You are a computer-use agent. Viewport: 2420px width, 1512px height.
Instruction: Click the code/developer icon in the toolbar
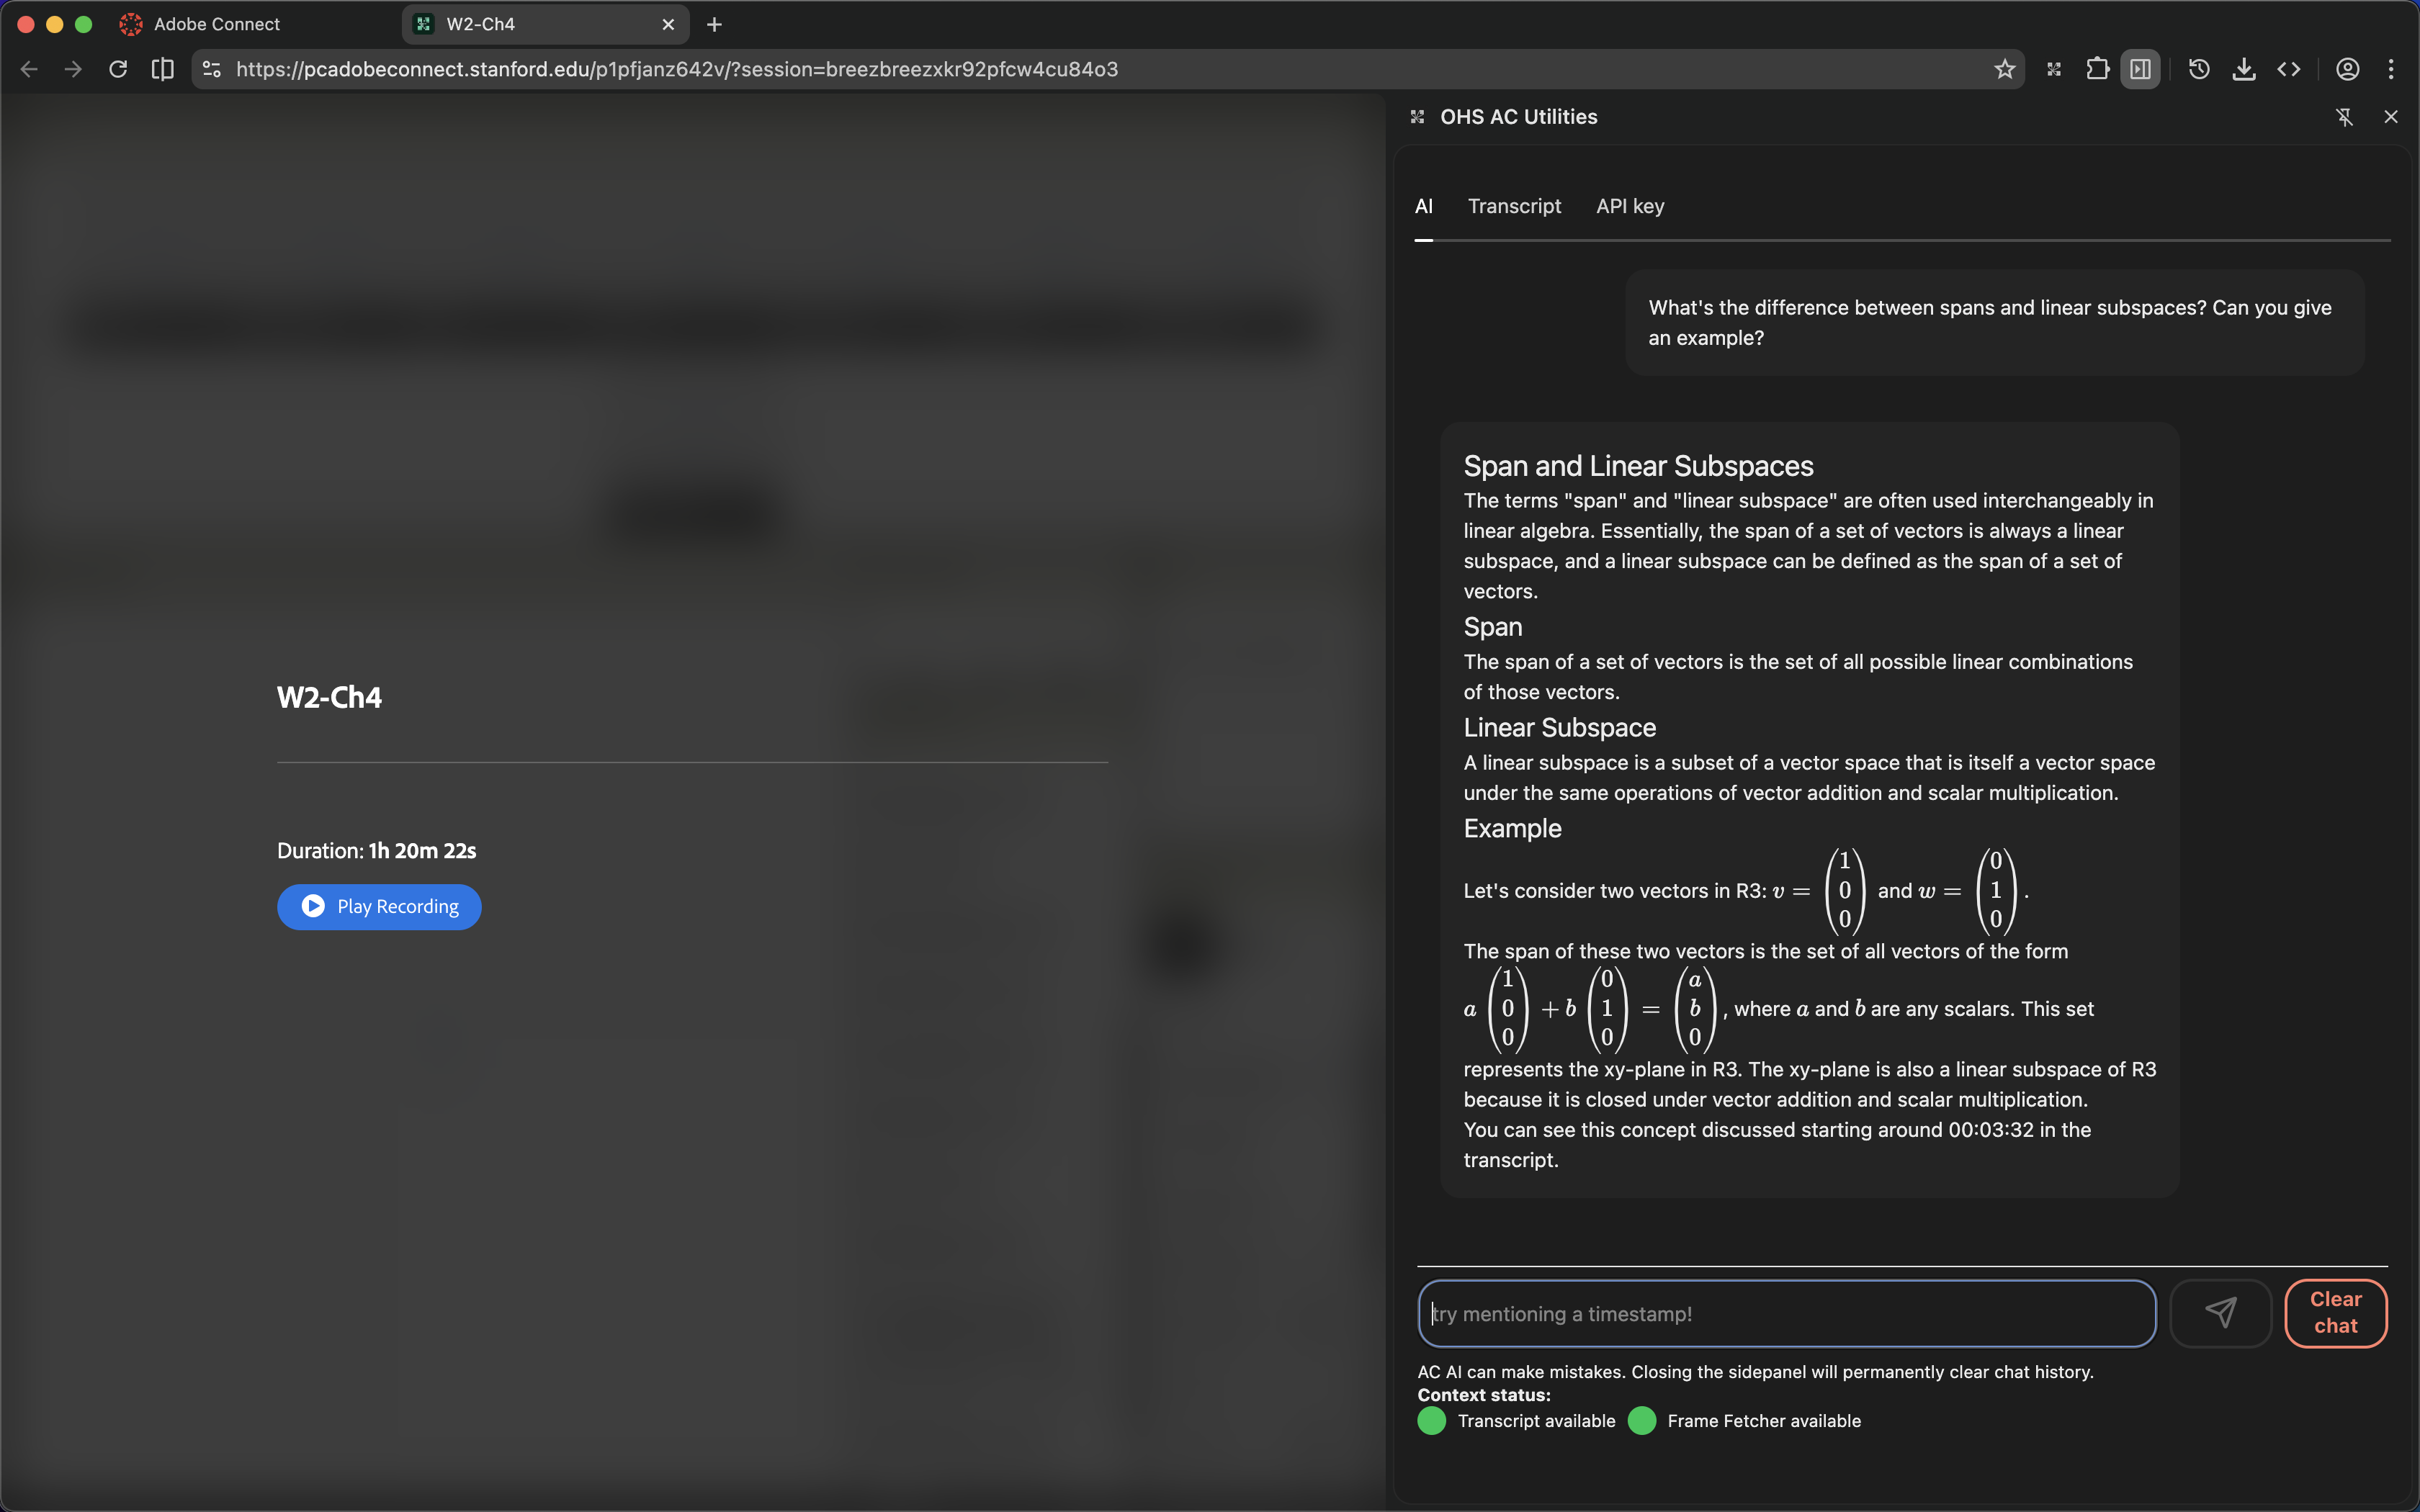coord(2289,68)
